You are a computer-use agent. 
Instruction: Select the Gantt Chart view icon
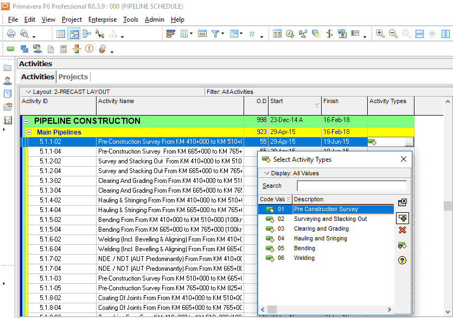pos(74,34)
